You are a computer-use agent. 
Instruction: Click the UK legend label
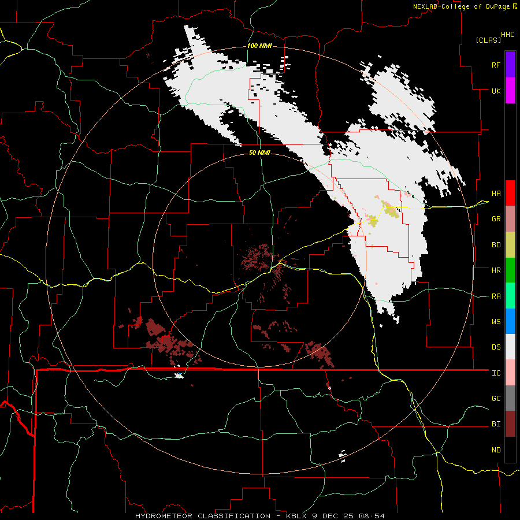[x=496, y=91]
